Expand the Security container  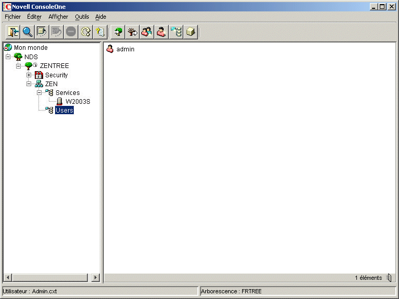coord(29,75)
